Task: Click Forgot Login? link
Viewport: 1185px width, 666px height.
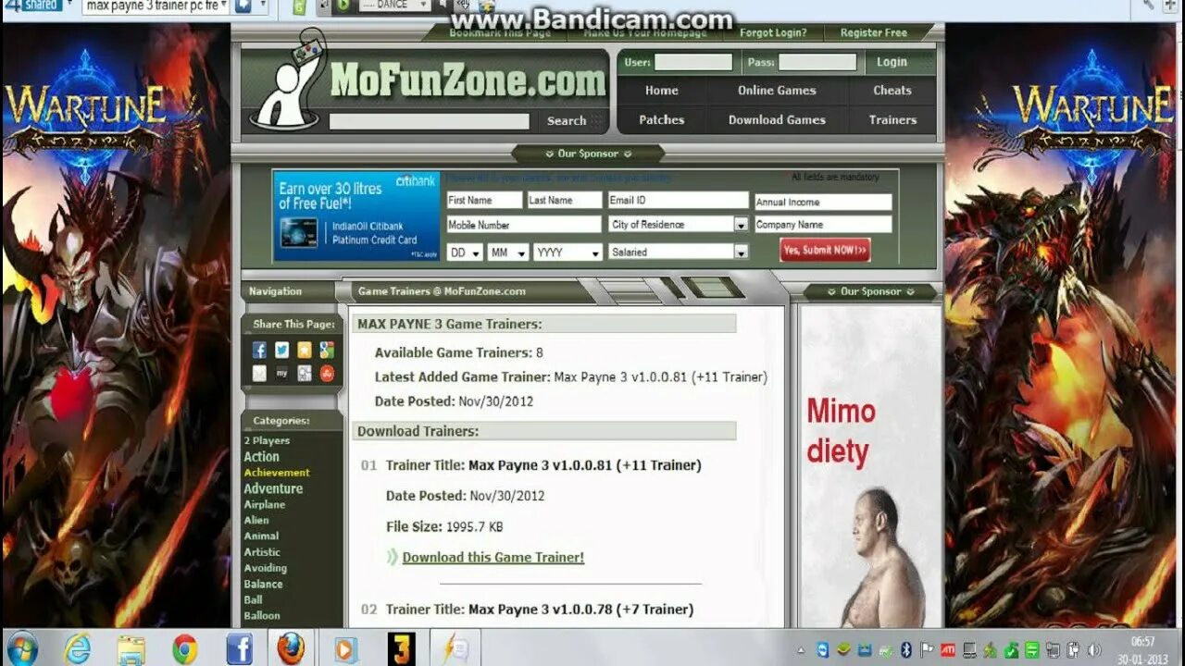Action: pyautogui.click(x=773, y=32)
